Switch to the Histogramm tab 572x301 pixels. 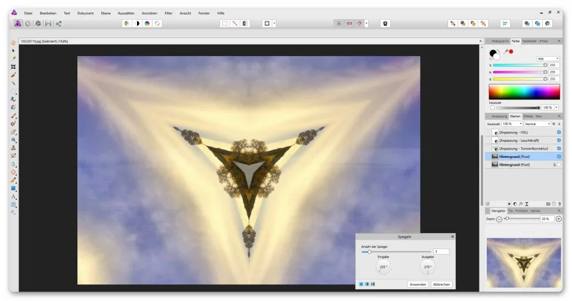pyautogui.click(x=499, y=41)
